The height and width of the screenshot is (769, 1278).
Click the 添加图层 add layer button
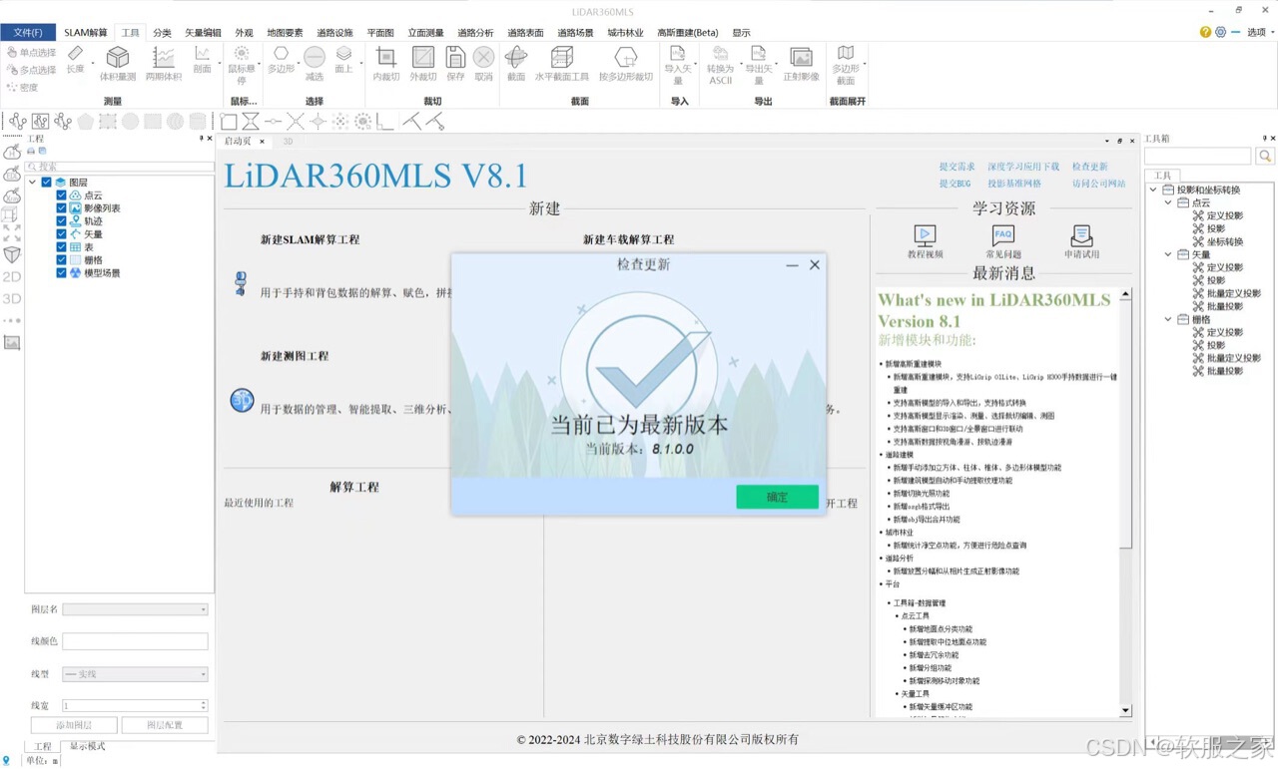[74, 725]
